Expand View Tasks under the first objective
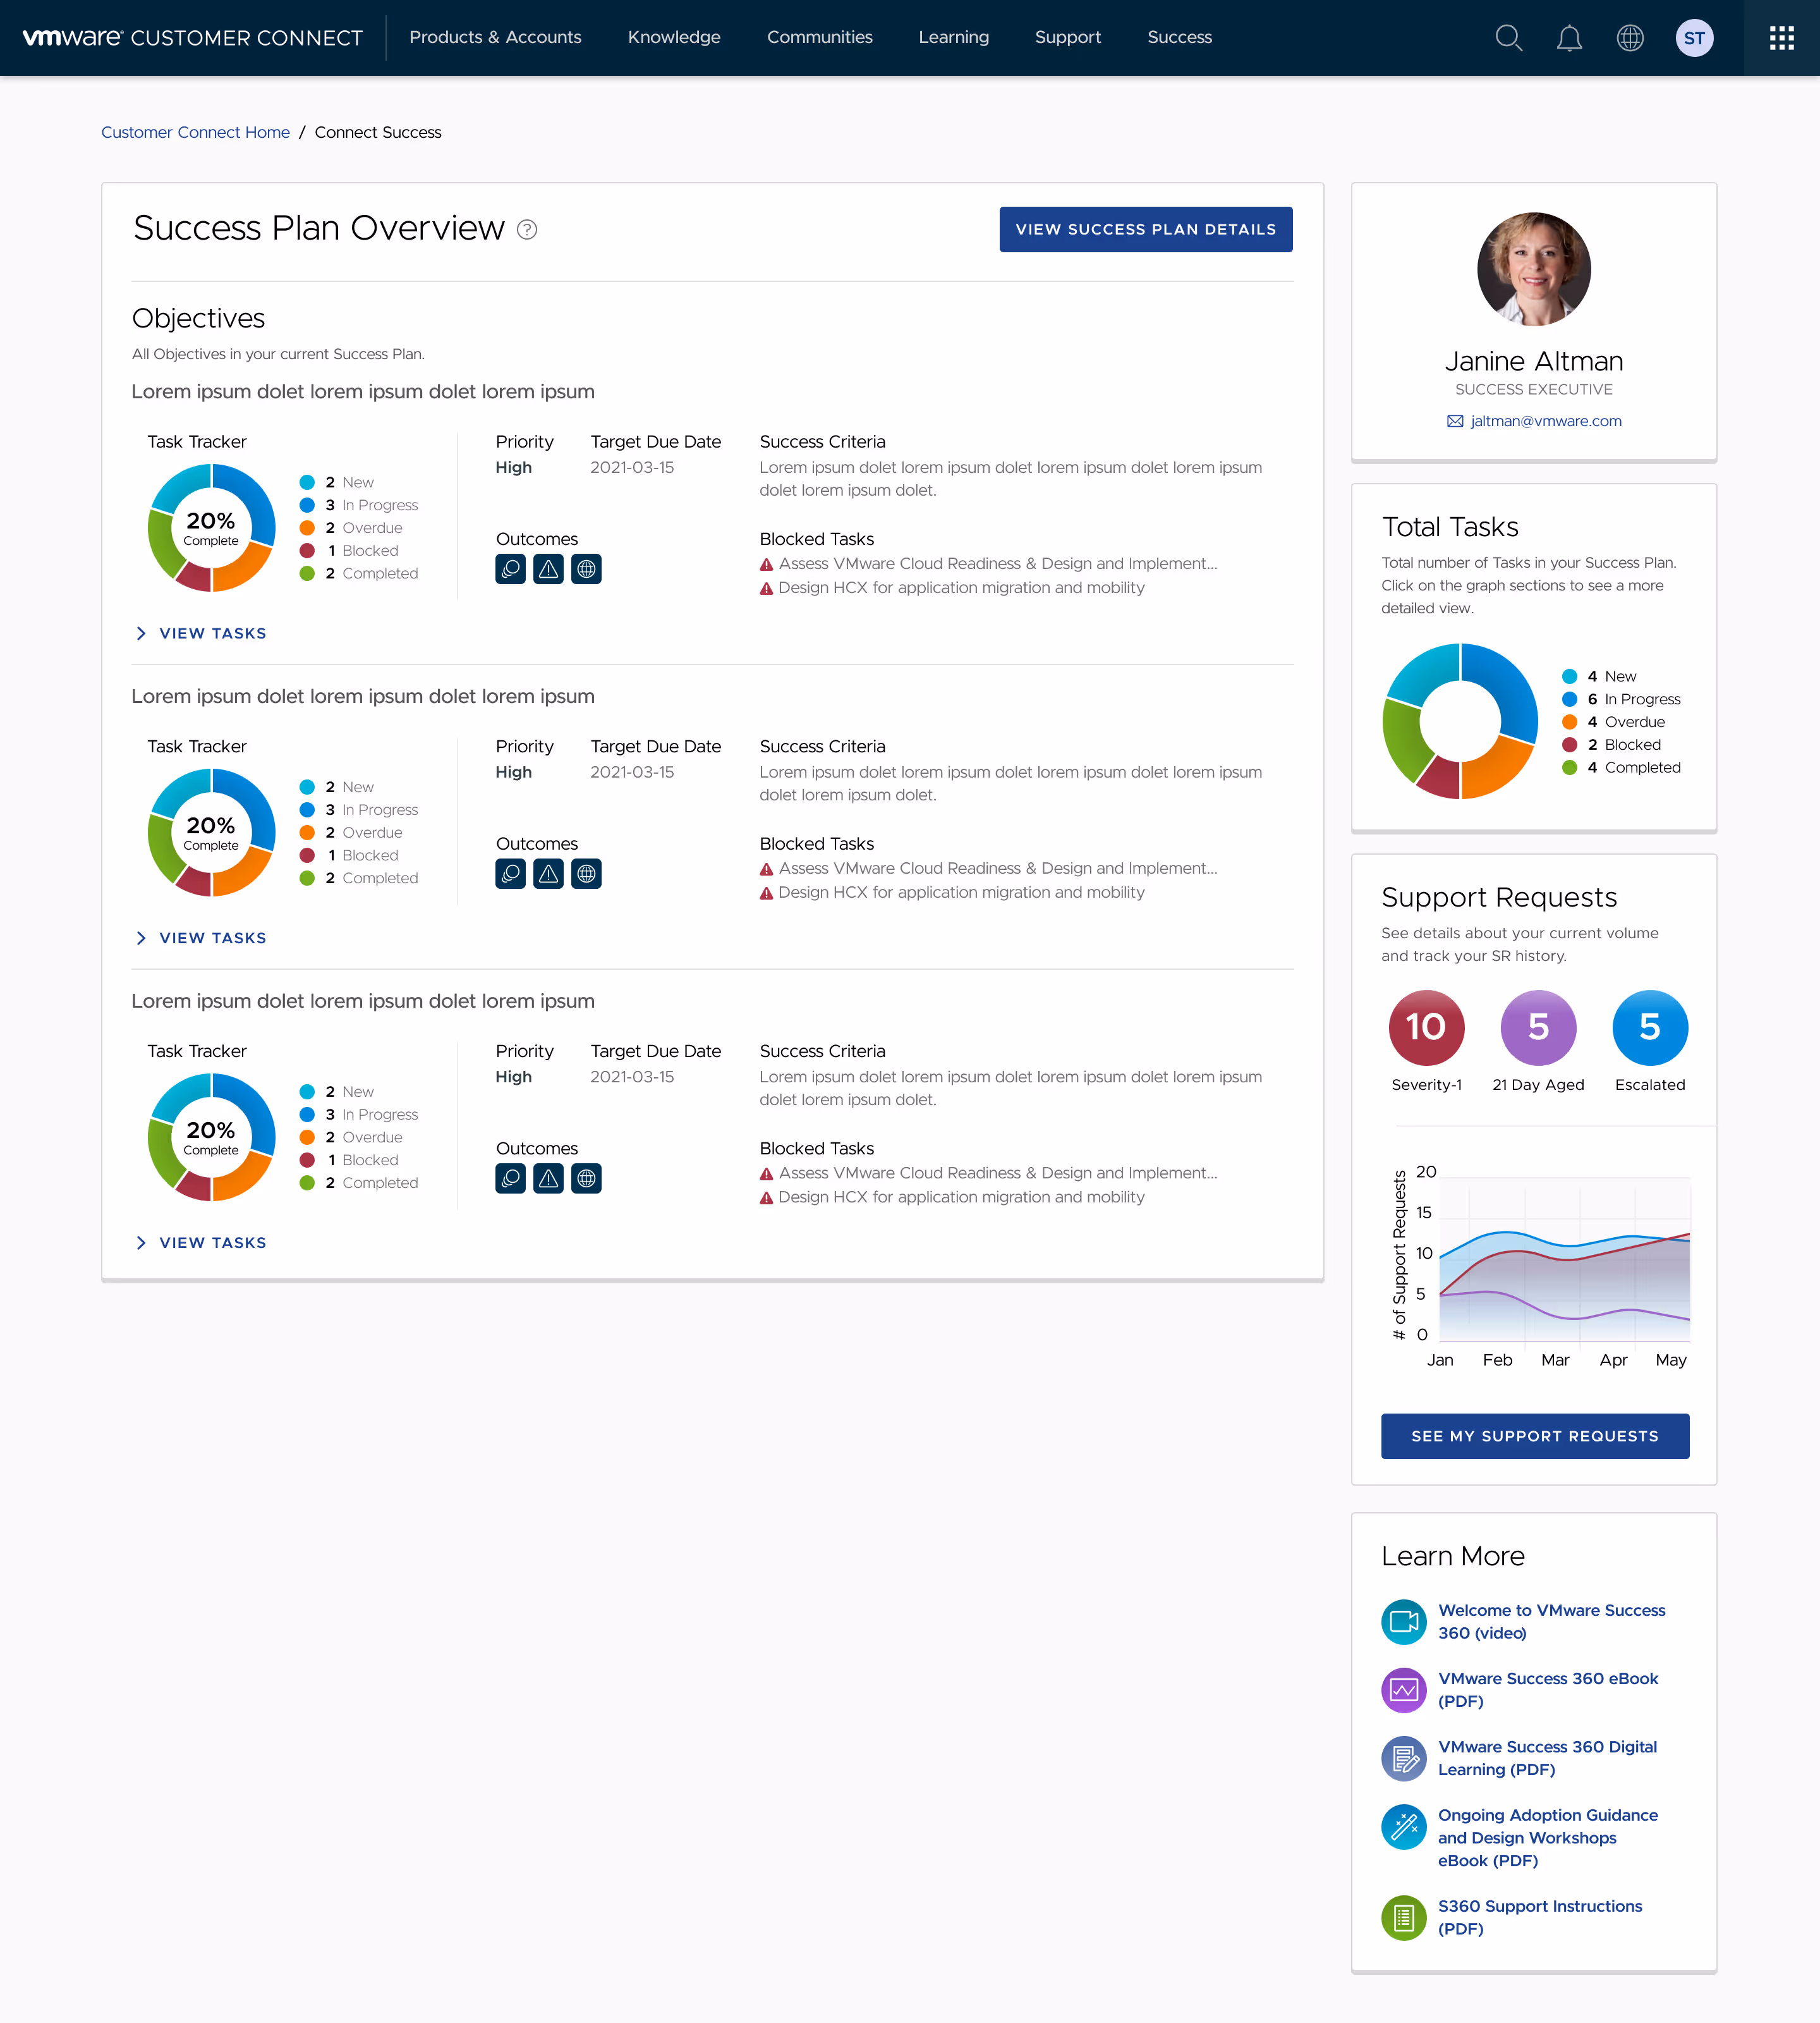The width and height of the screenshot is (1820, 2023). tap(201, 633)
